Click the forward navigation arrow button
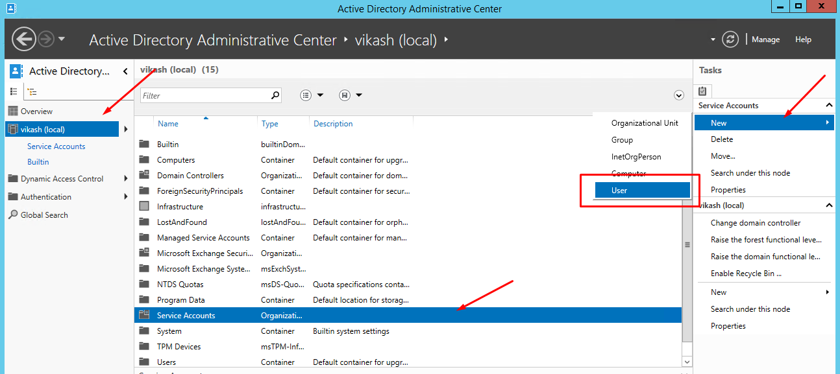The image size is (840, 374). 46,39
